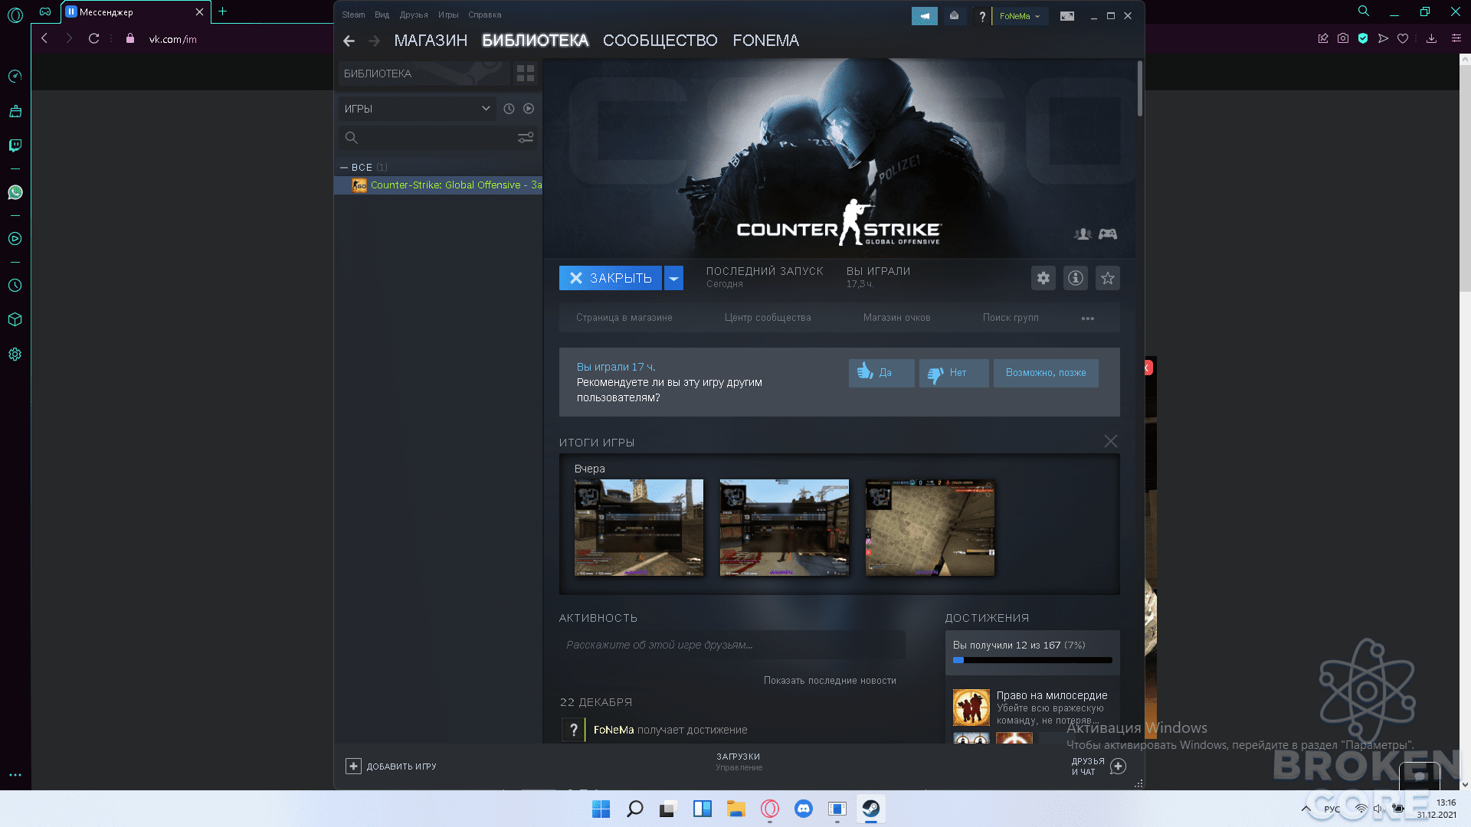Open the Вид menu
1471x827 pixels.
click(x=382, y=15)
